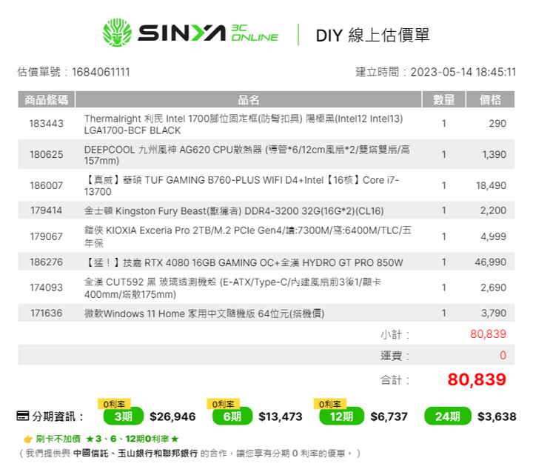Click the bold bank names 中國信託、玉山銀行和聯邦銀行
The height and width of the screenshot is (475, 533).
pyautogui.click(x=135, y=454)
